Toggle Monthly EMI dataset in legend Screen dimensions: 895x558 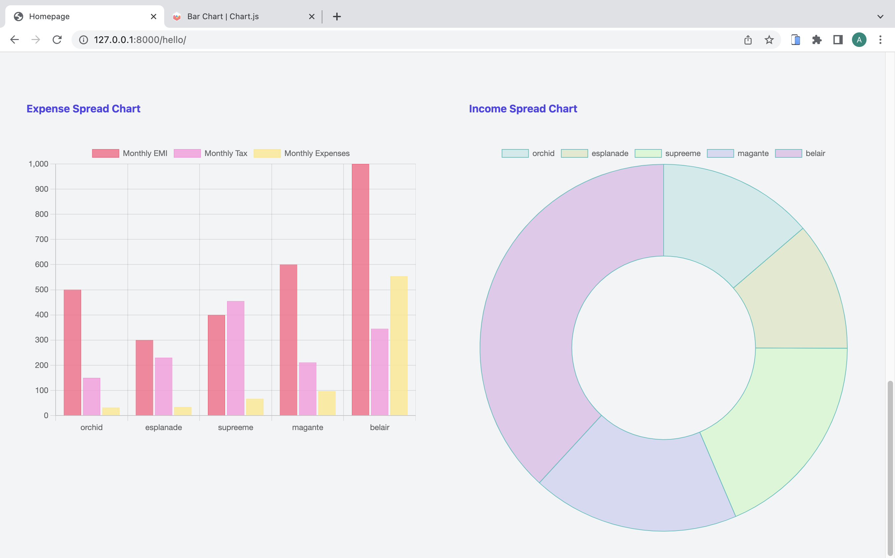coord(129,153)
